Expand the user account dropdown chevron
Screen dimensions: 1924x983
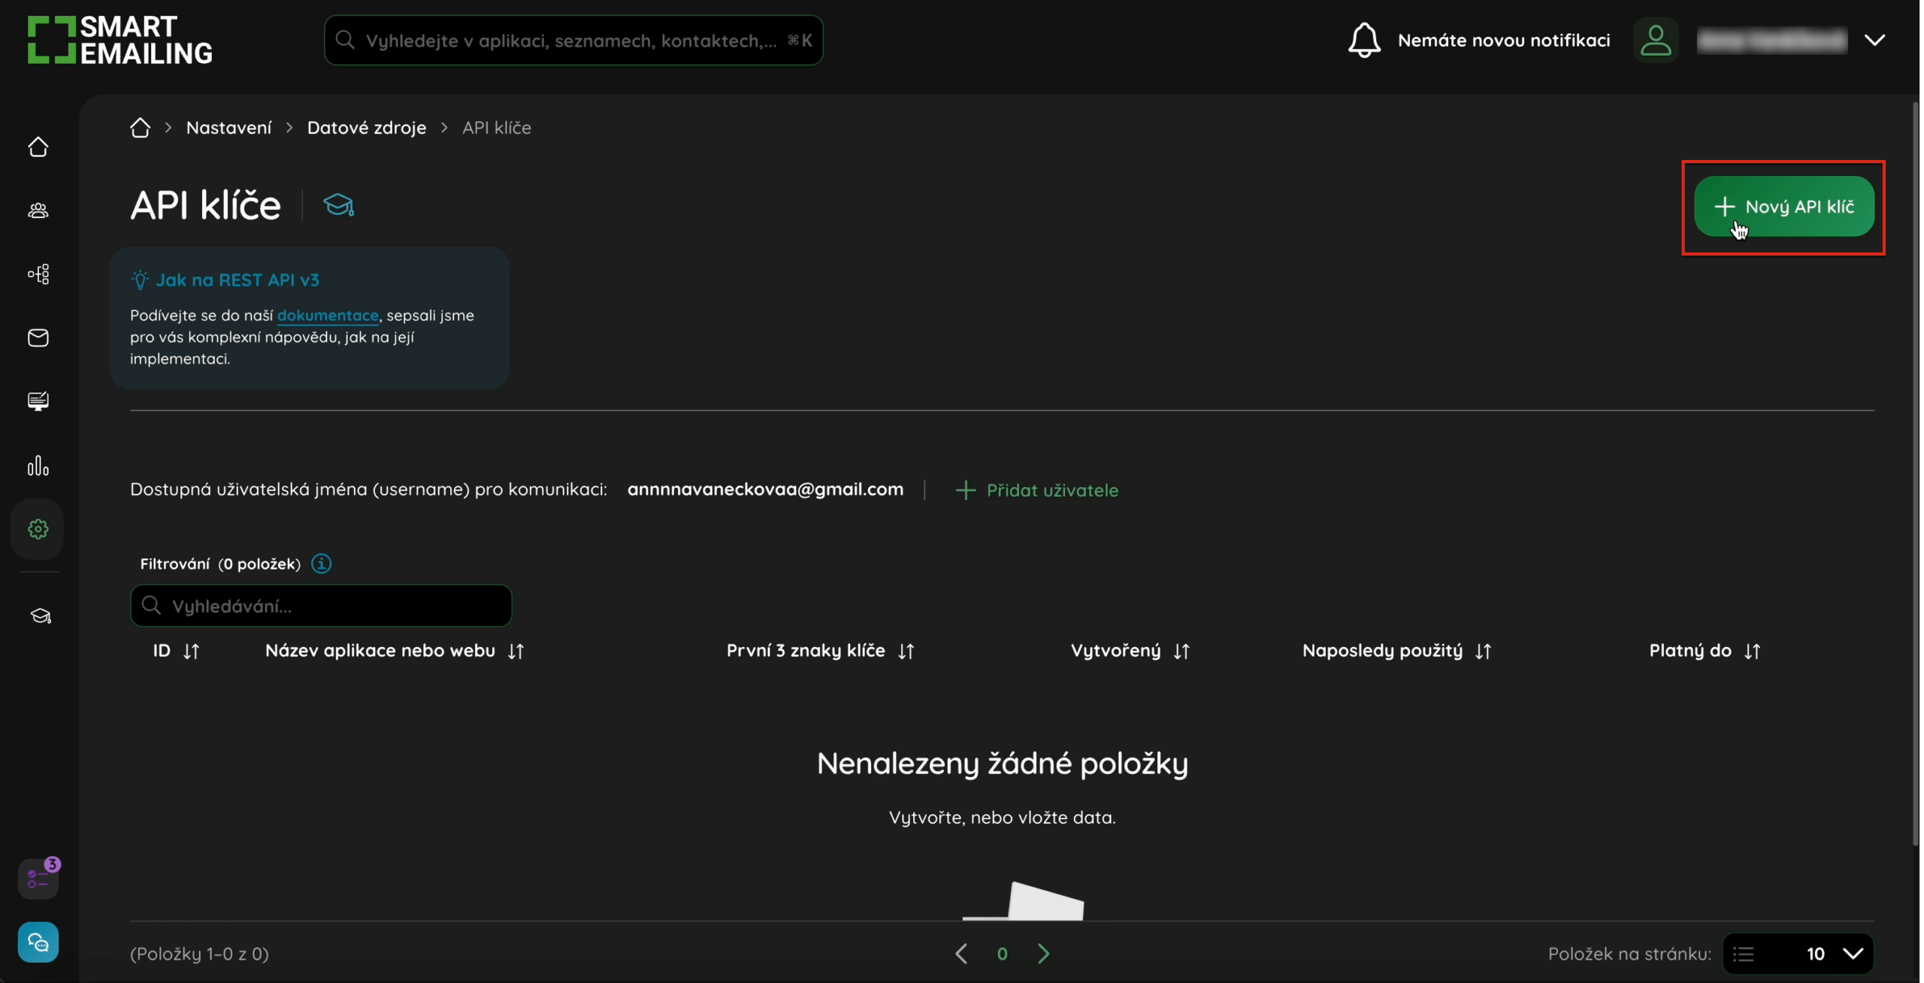[1874, 40]
